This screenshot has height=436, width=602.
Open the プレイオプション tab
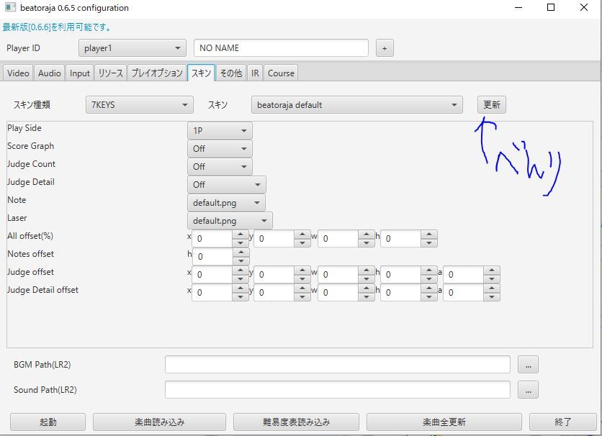(x=157, y=73)
